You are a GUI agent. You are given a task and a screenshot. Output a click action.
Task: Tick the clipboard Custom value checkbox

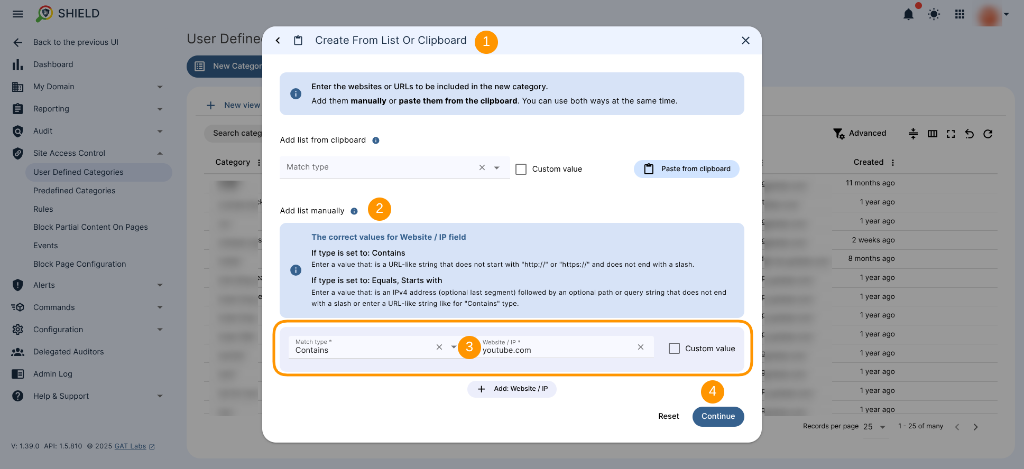coord(521,169)
